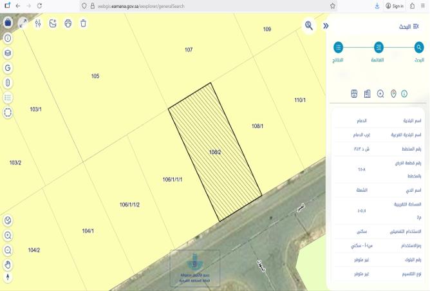Click the location pin icon in panel
This screenshot has height=291, width=430.
pos(393,94)
